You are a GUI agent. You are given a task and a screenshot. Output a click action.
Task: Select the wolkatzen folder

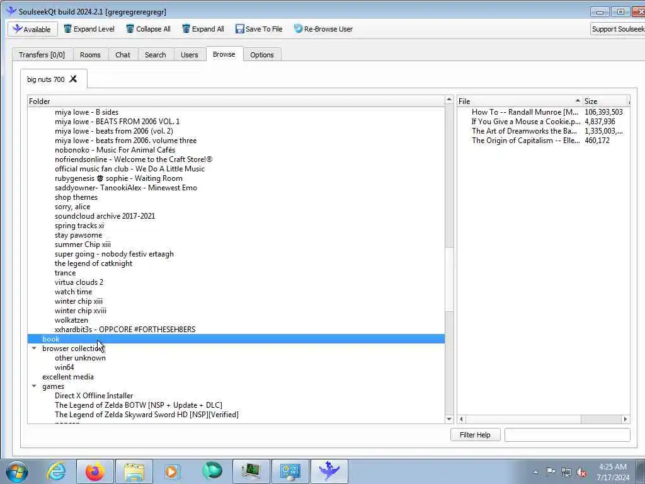[71, 320]
